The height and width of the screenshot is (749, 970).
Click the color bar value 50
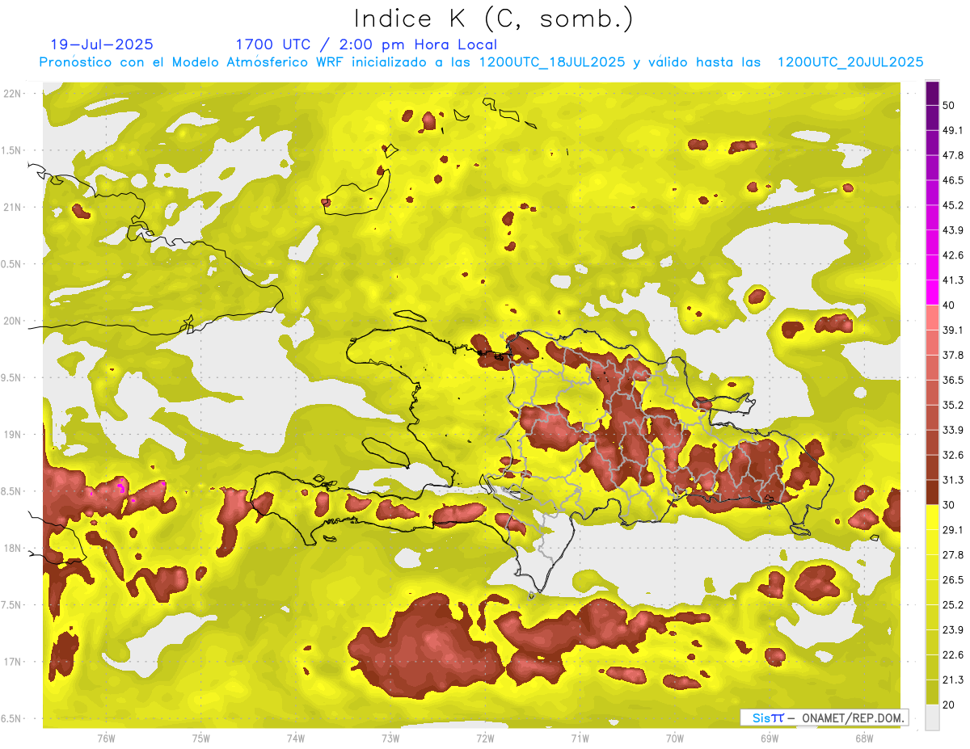click(950, 105)
